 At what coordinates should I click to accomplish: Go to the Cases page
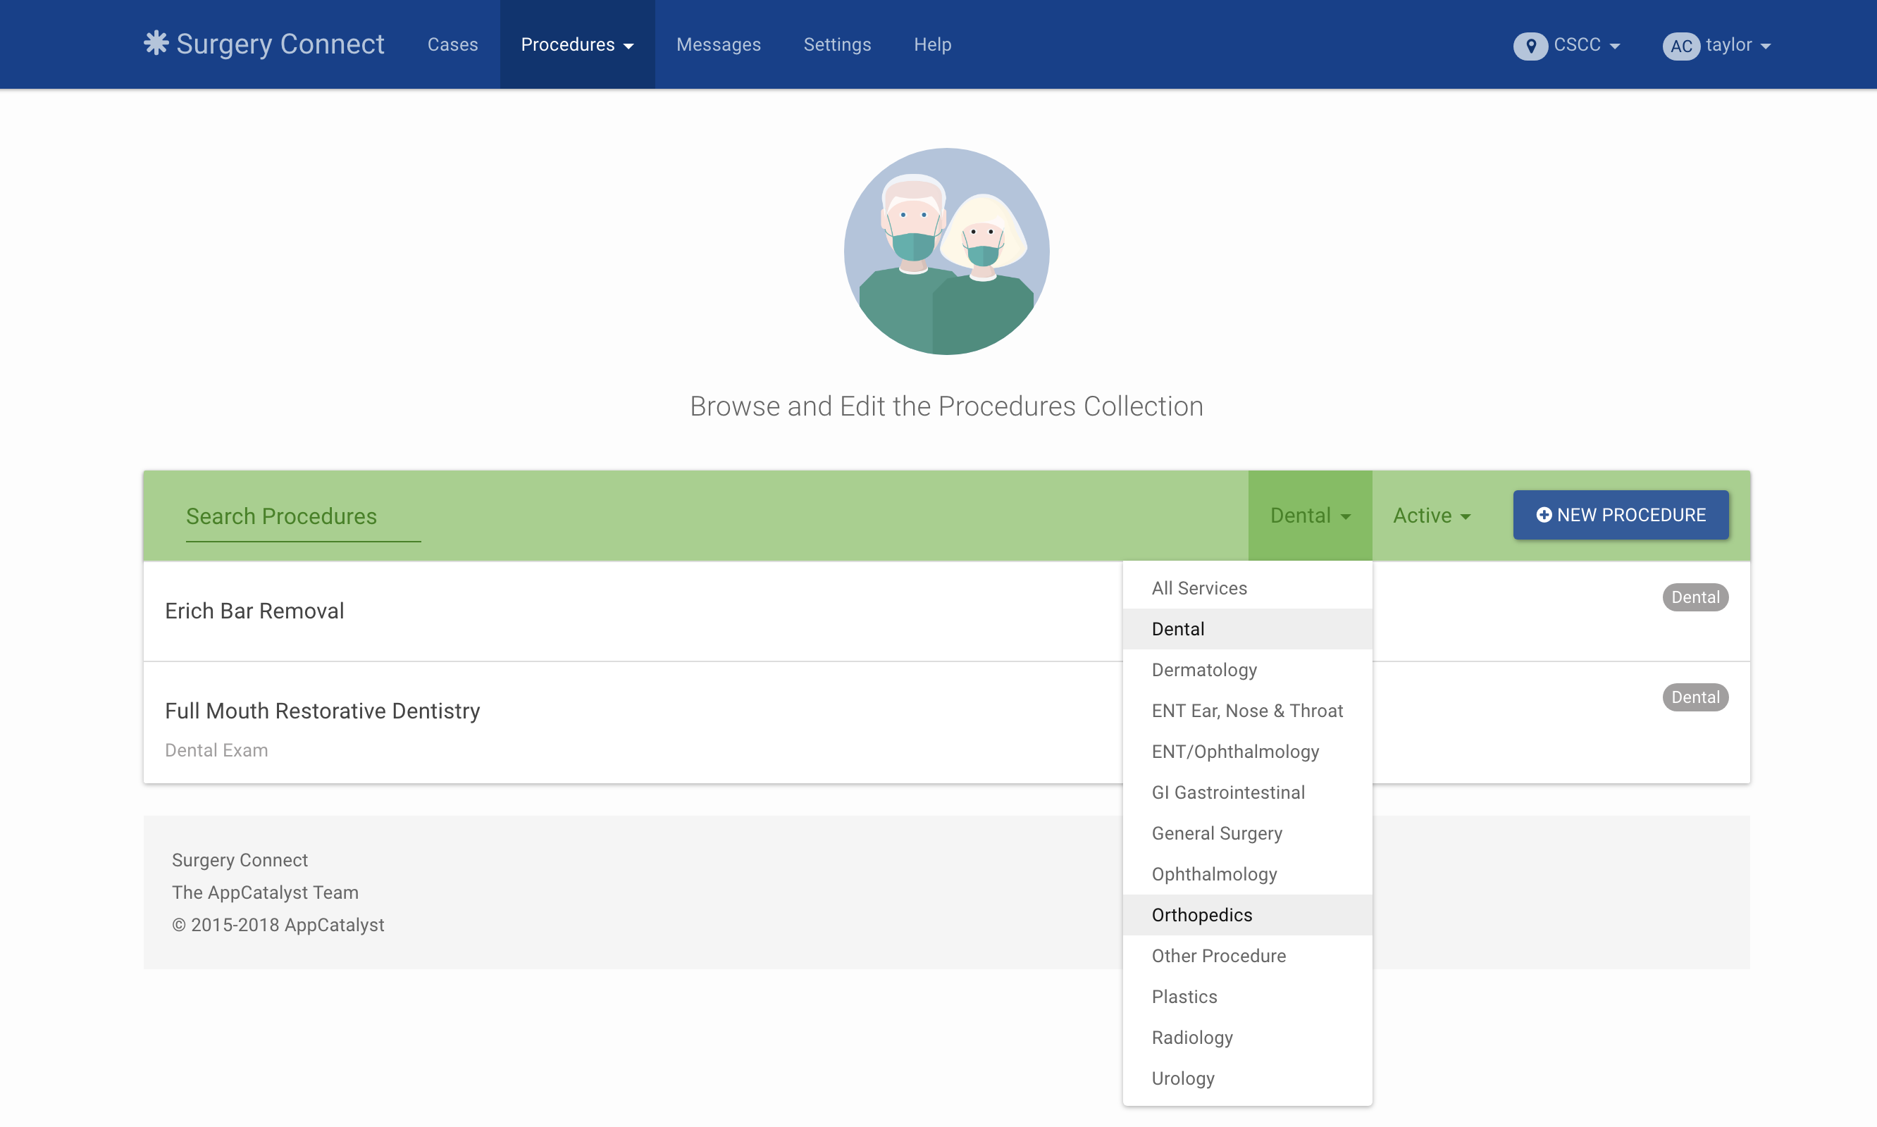pyautogui.click(x=453, y=45)
